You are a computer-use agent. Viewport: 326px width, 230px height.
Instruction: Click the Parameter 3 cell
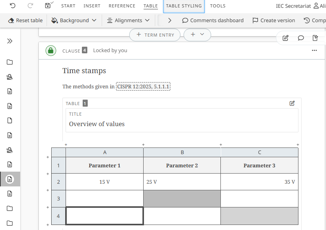(260, 165)
